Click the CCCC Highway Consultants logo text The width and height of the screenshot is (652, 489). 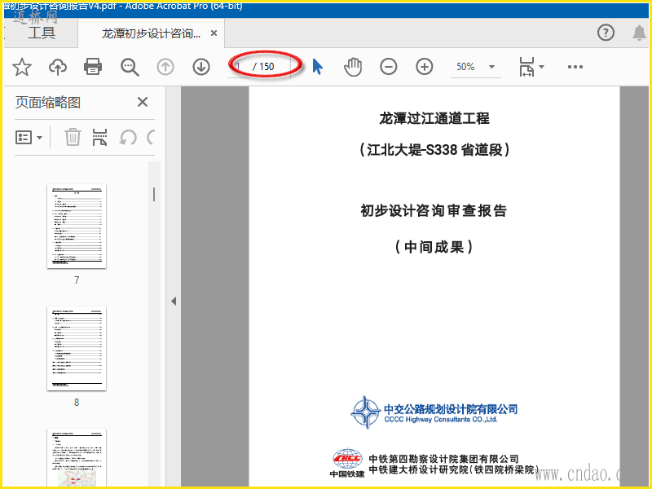441,419
